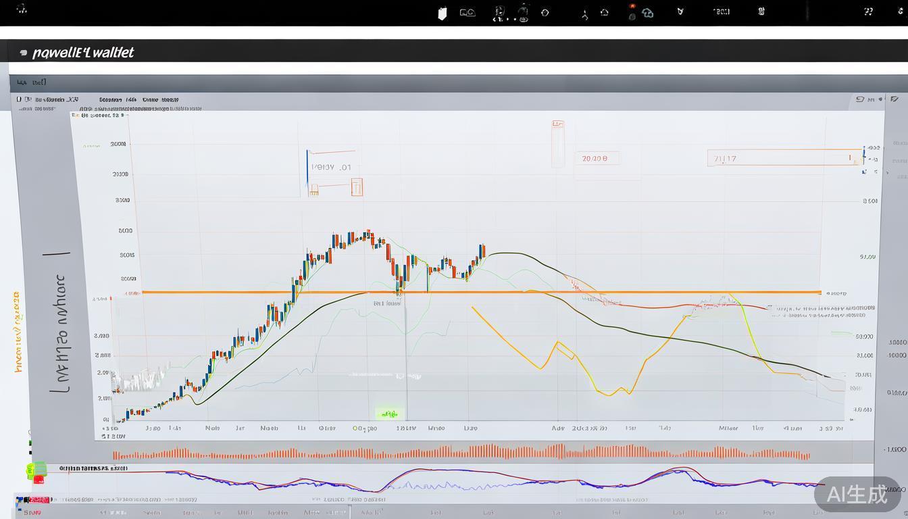Viewport: 908px width, 519px height.
Task: Expand the top-right chart panel options icon
Action: [x=860, y=99]
